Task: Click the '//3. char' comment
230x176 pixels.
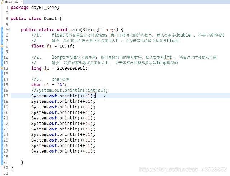Action: tap(50, 79)
